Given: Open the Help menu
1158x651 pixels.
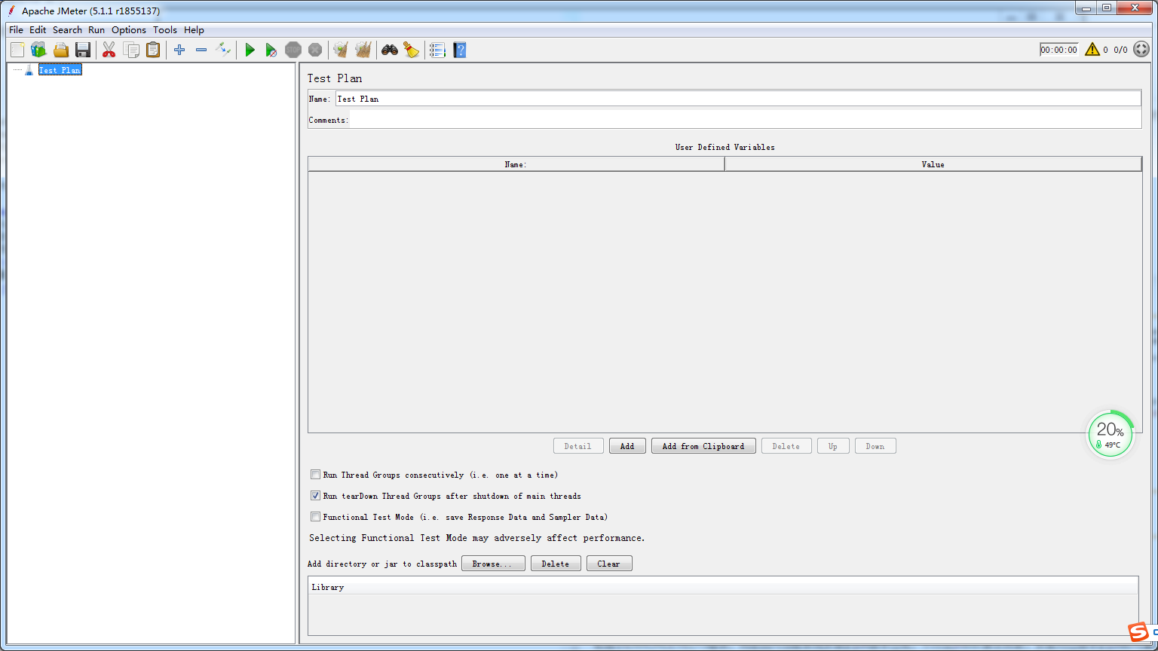Looking at the screenshot, I should (x=194, y=30).
